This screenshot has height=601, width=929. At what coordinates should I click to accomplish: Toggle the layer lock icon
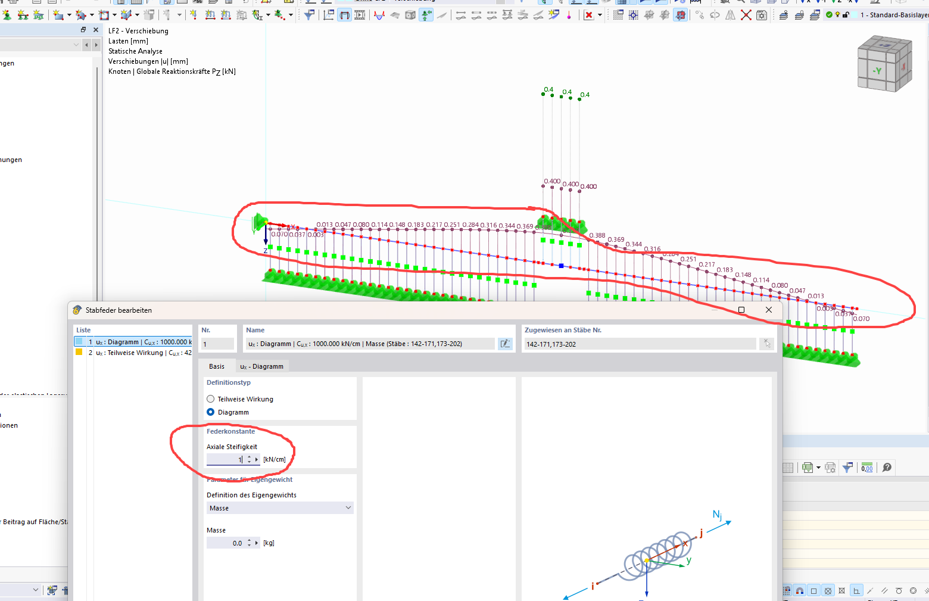click(x=846, y=15)
